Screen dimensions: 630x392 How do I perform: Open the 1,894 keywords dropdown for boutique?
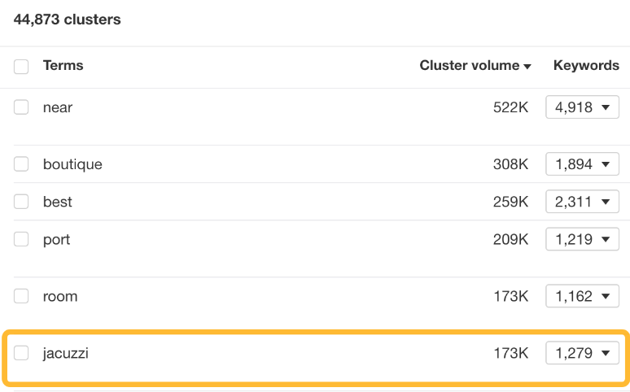582,164
